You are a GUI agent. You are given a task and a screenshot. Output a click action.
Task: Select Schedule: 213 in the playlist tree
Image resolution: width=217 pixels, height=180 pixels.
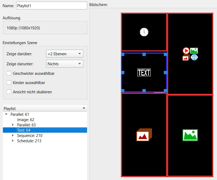pyautogui.click(x=29, y=141)
